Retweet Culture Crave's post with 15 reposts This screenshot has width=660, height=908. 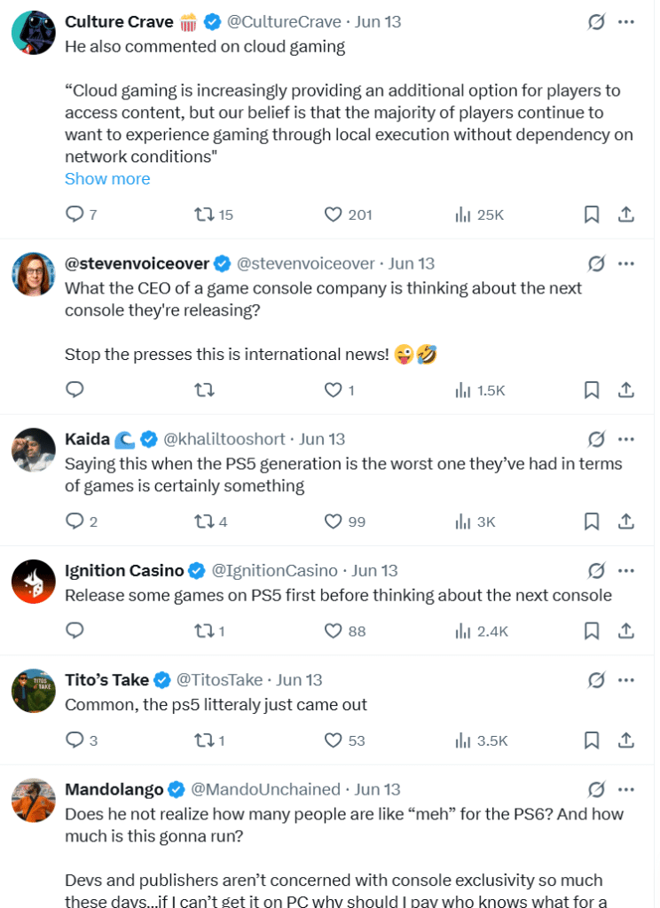[x=213, y=215]
